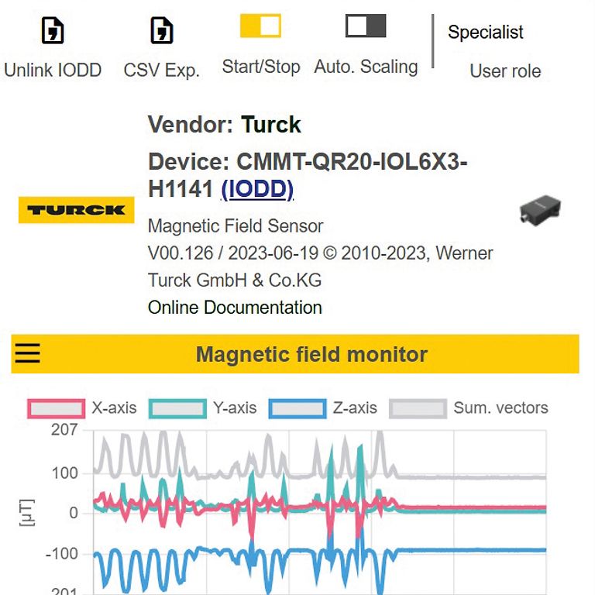The width and height of the screenshot is (595, 595).
Task: Hide the X-axis series via legend box
Action: (57, 408)
